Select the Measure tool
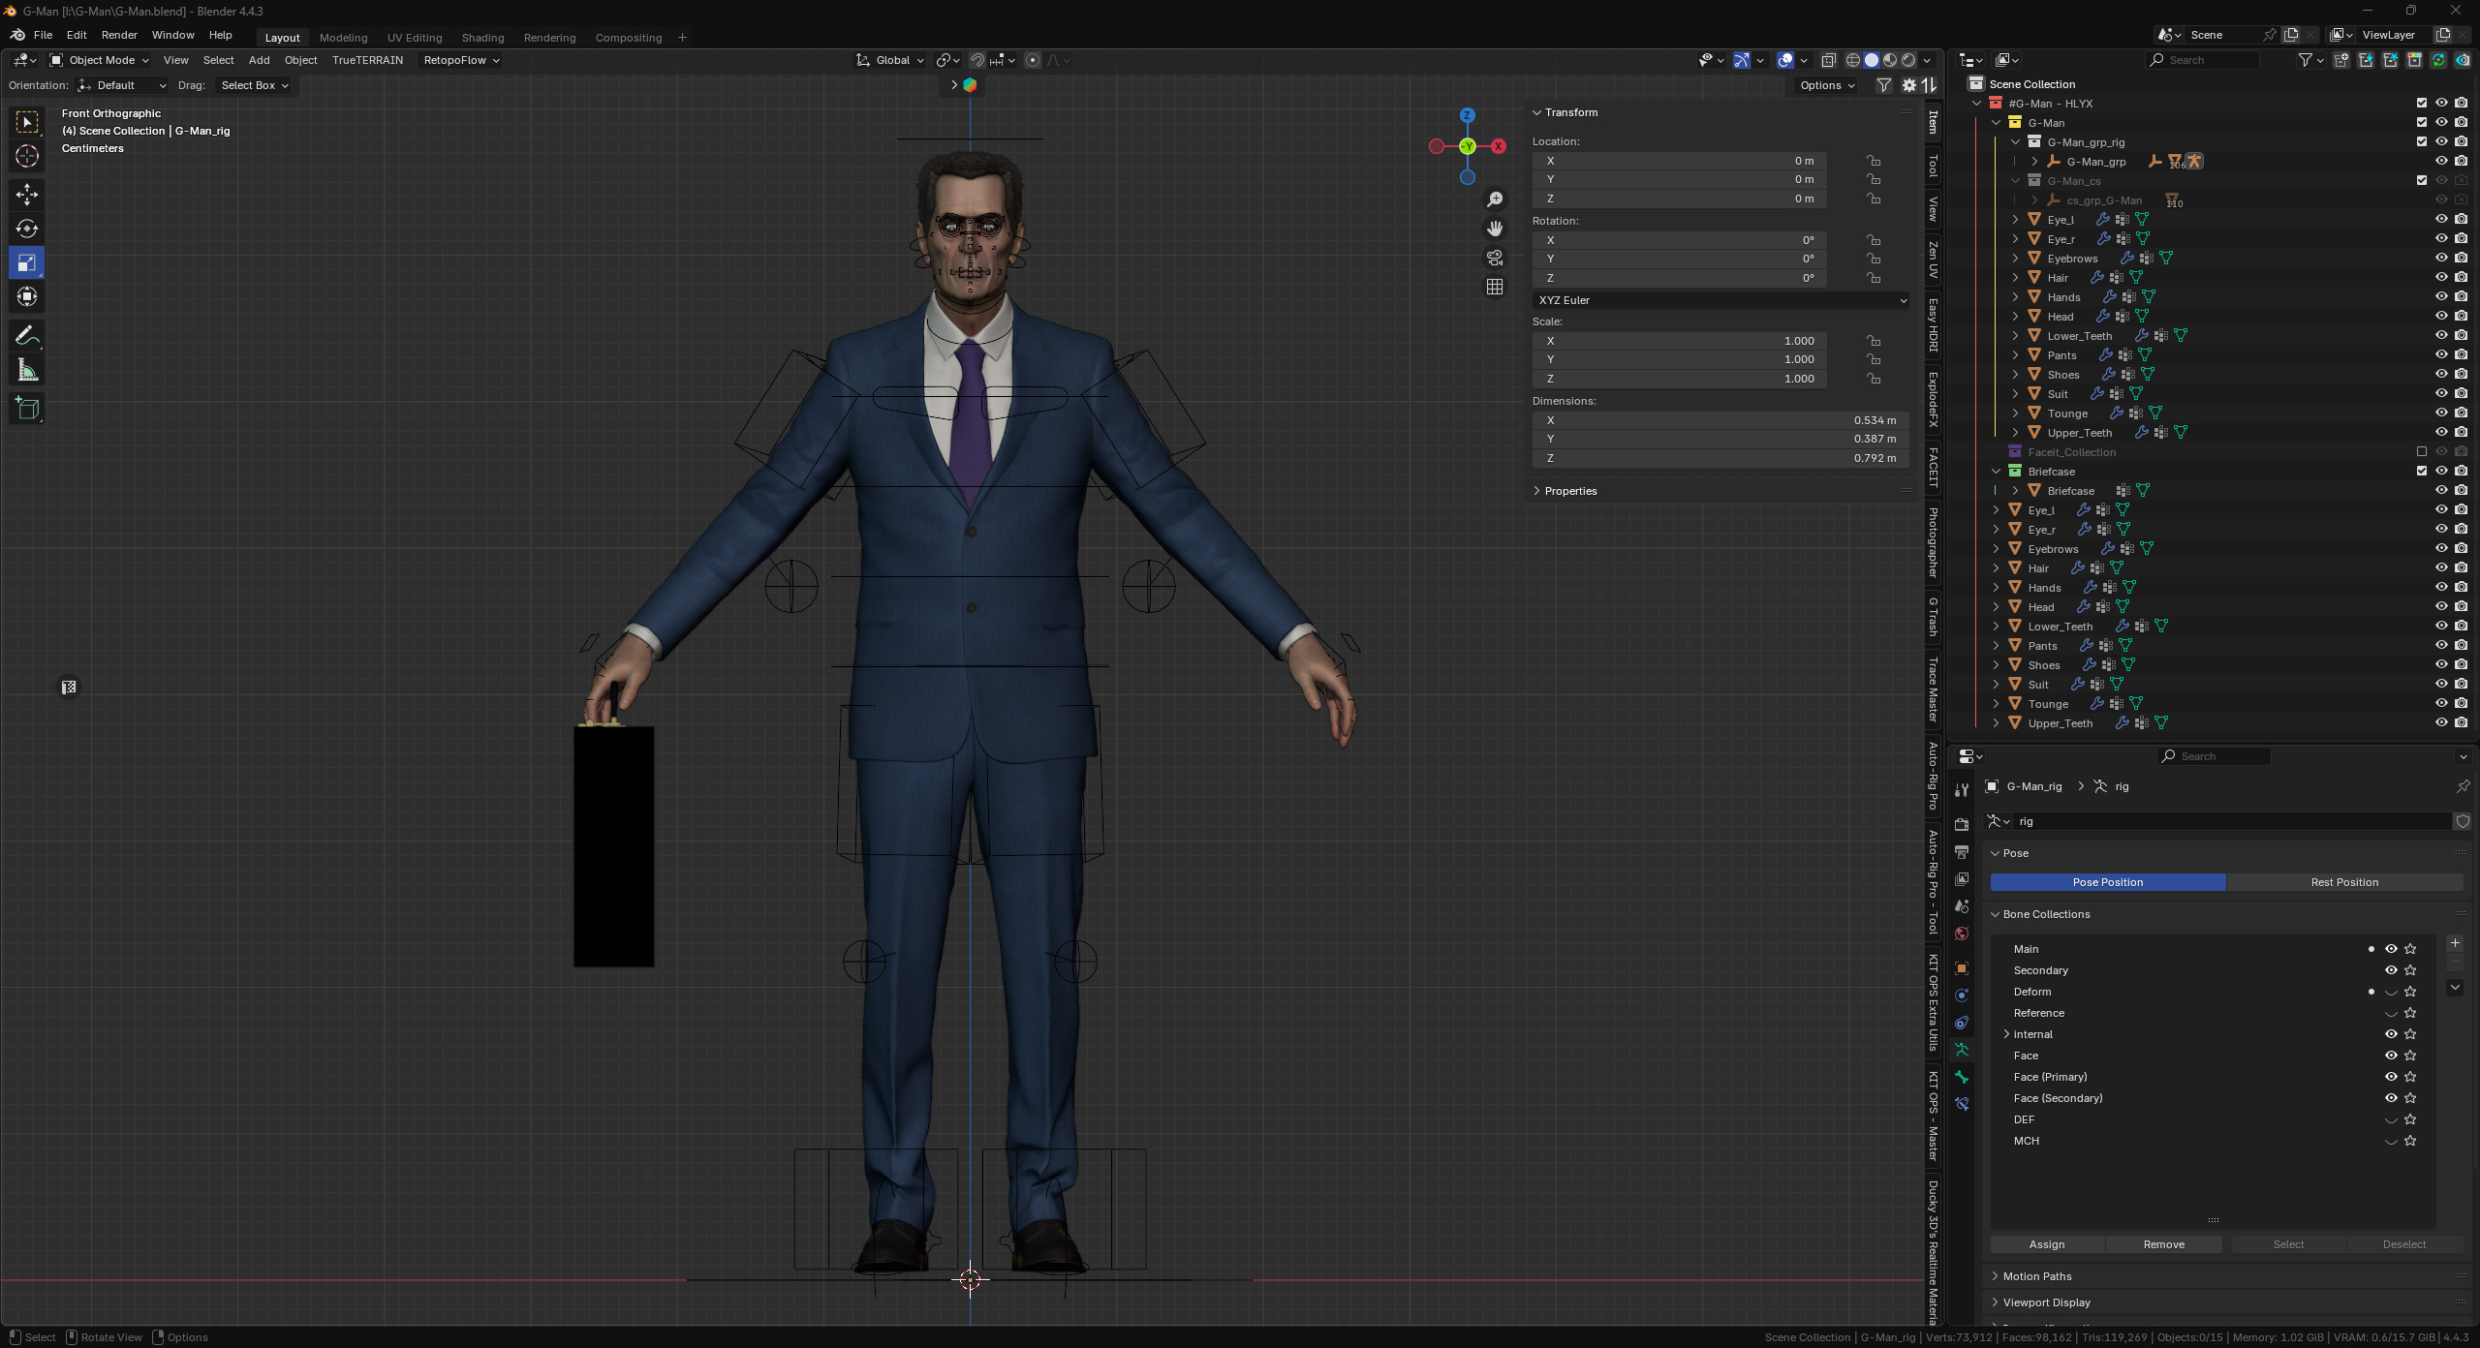Image resolution: width=2480 pixels, height=1348 pixels. click(x=27, y=370)
